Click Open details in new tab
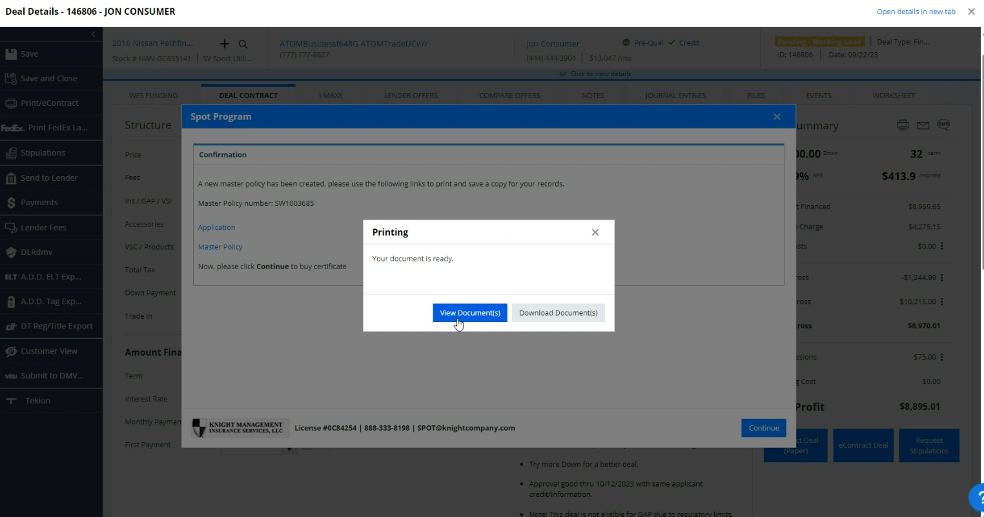The width and height of the screenshot is (984, 517). (916, 12)
